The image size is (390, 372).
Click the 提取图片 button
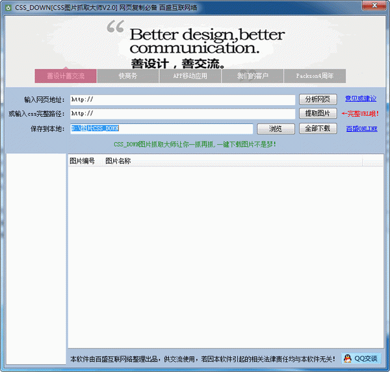click(318, 114)
